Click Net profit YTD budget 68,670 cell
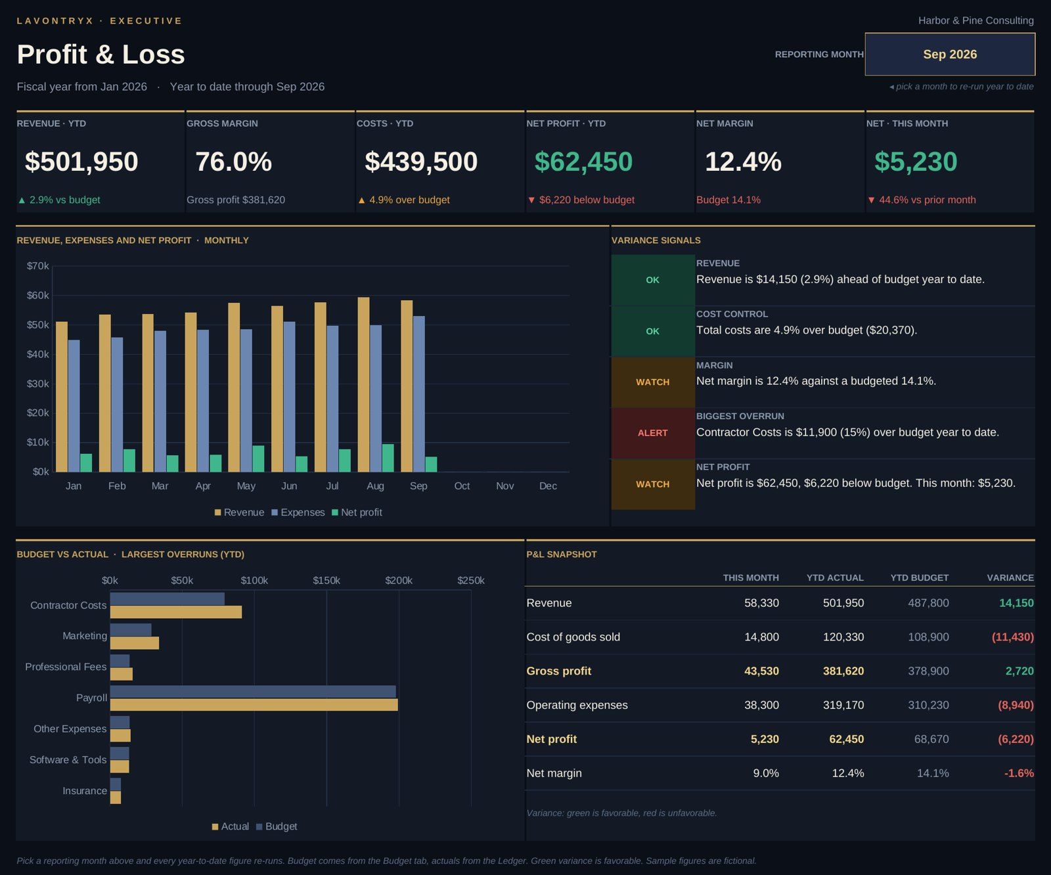 point(931,740)
